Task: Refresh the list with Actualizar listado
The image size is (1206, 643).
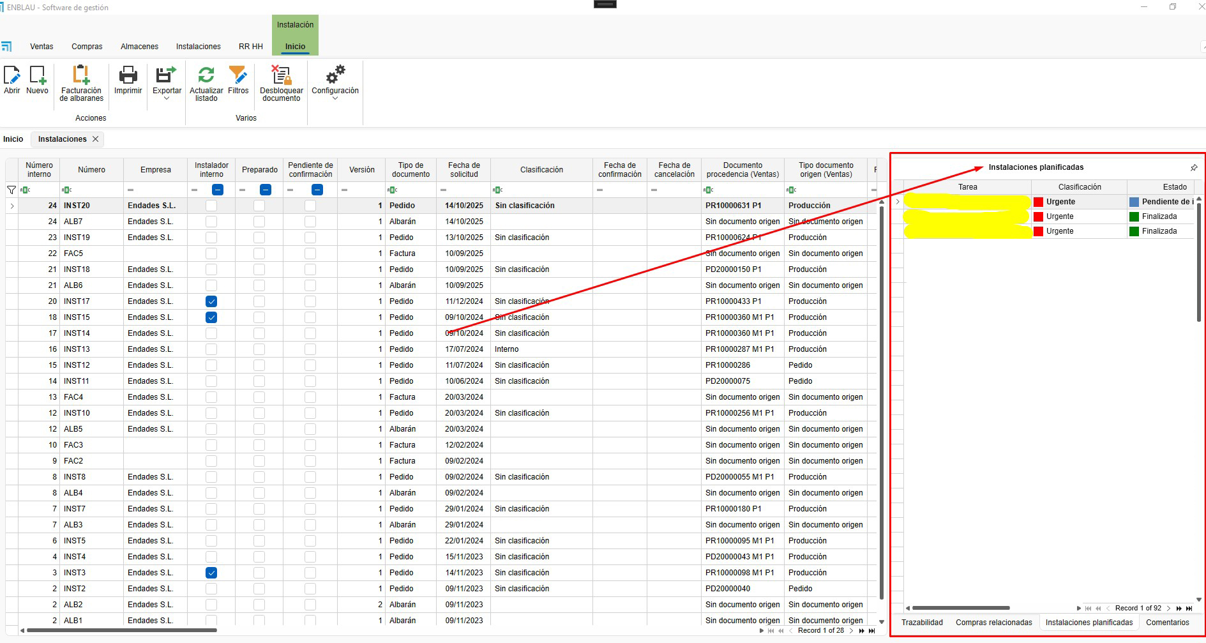Action: click(206, 76)
